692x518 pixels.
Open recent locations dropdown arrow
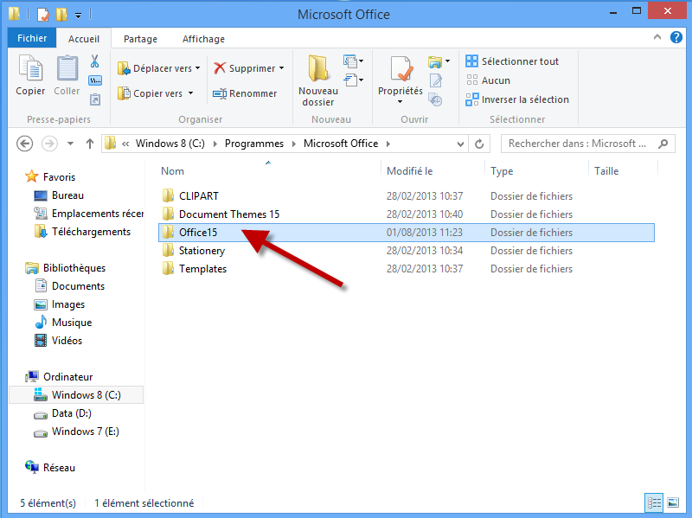click(70, 144)
